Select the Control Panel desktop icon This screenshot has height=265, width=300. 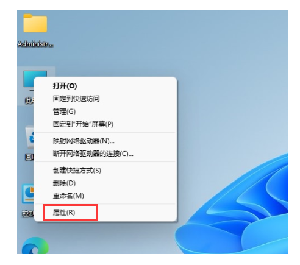point(28,194)
